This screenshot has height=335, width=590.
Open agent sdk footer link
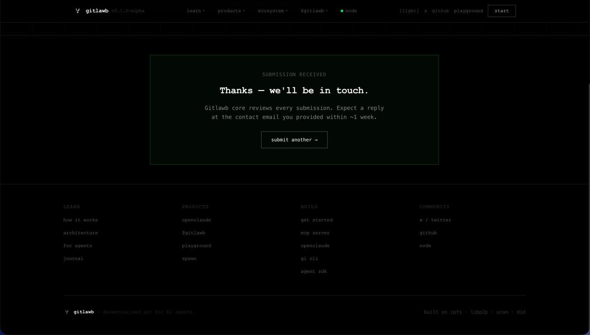[314, 271]
